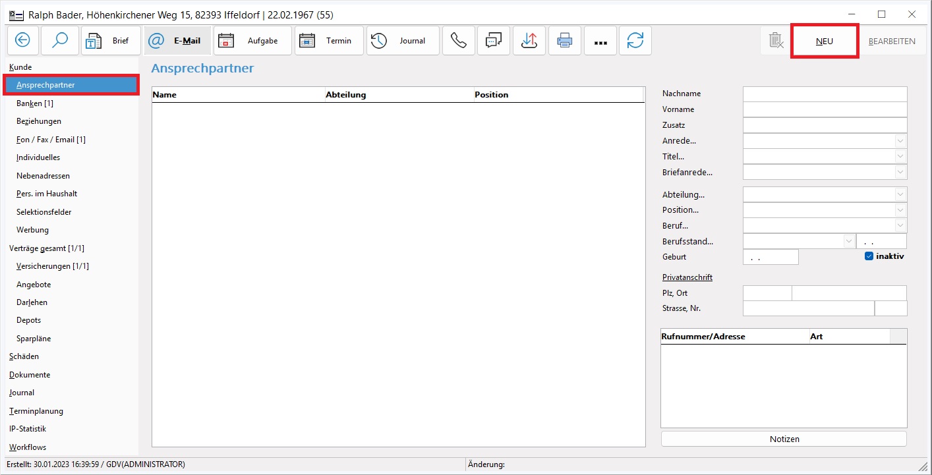Open the E-Mail toolbar button
Image resolution: width=932 pixels, height=475 pixels.
[177, 41]
